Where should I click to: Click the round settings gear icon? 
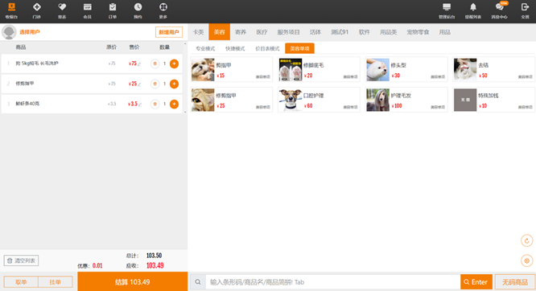tap(527, 261)
